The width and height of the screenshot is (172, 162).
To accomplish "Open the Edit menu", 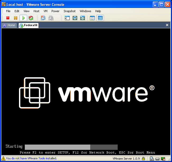I will coord(17,11).
